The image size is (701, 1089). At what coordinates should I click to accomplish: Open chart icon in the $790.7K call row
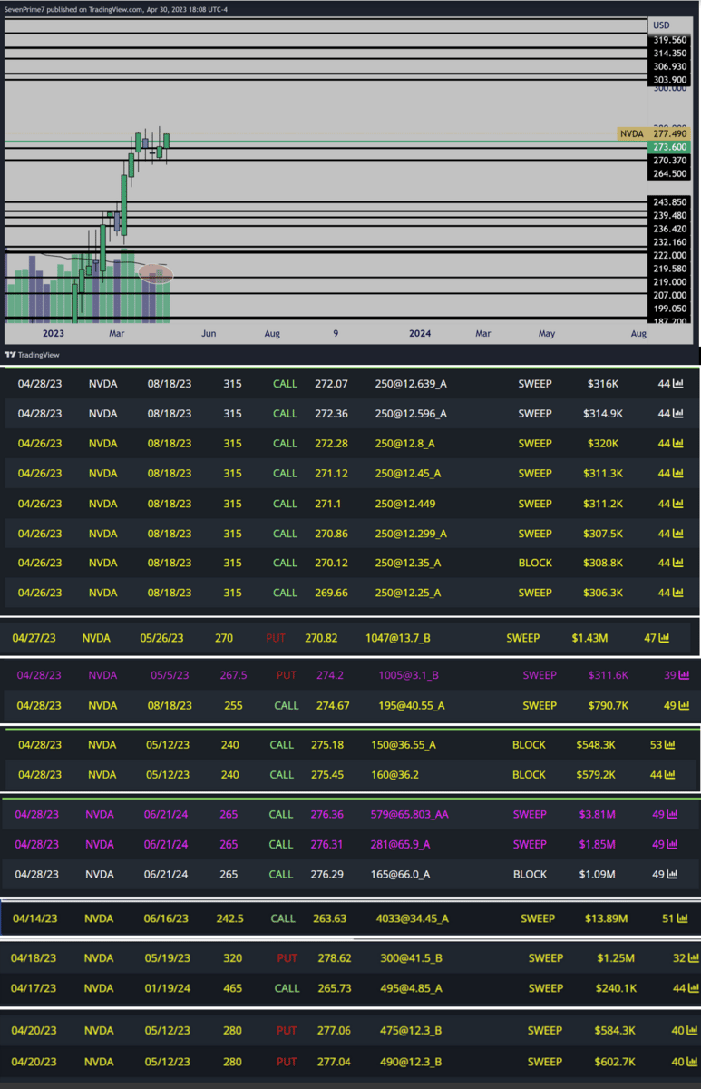(x=684, y=705)
